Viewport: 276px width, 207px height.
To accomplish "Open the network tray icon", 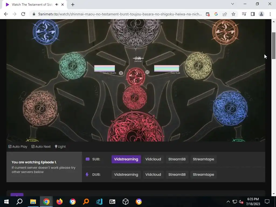I will coord(235,202).
